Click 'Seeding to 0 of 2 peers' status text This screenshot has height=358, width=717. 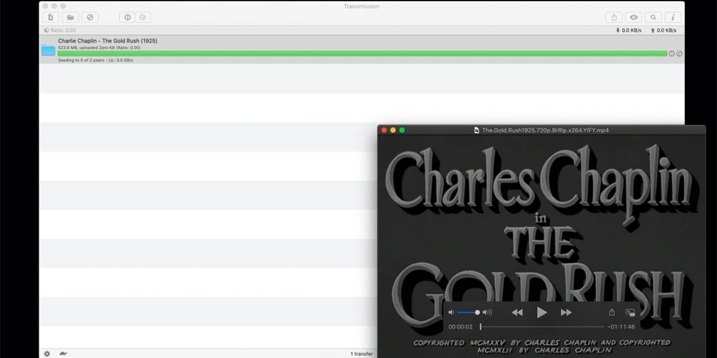click(x=96, y=60)
